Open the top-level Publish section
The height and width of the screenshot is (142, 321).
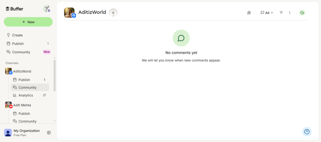click(x=28, y=43)
